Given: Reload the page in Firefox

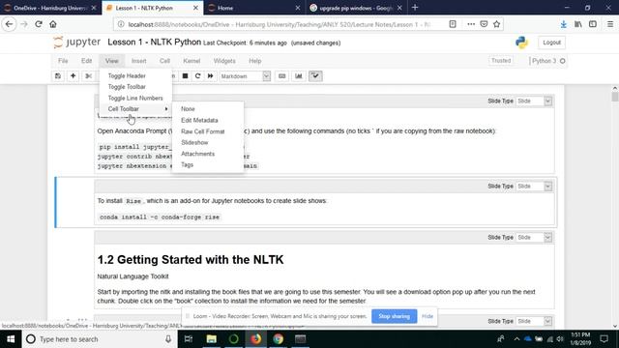Looking at the screenshot, I should coord(39,24).
